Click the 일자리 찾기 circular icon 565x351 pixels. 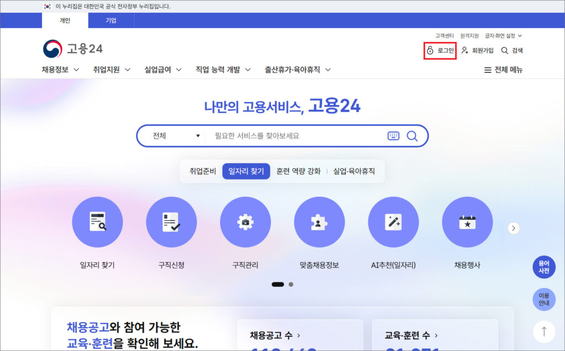(x=98, y=222)
